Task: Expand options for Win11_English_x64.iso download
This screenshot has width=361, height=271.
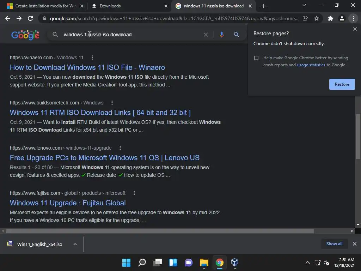Action: pos(75,244)
